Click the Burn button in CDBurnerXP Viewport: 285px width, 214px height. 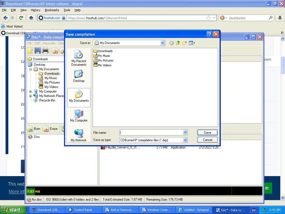coord(34,129)
